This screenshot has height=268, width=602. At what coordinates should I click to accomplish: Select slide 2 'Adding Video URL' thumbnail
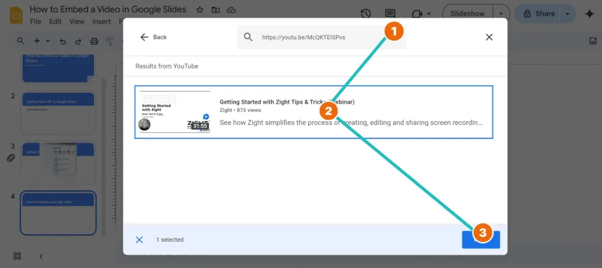[x=58, y=112]
